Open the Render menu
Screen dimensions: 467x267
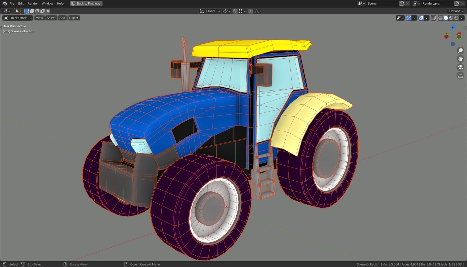33,4
